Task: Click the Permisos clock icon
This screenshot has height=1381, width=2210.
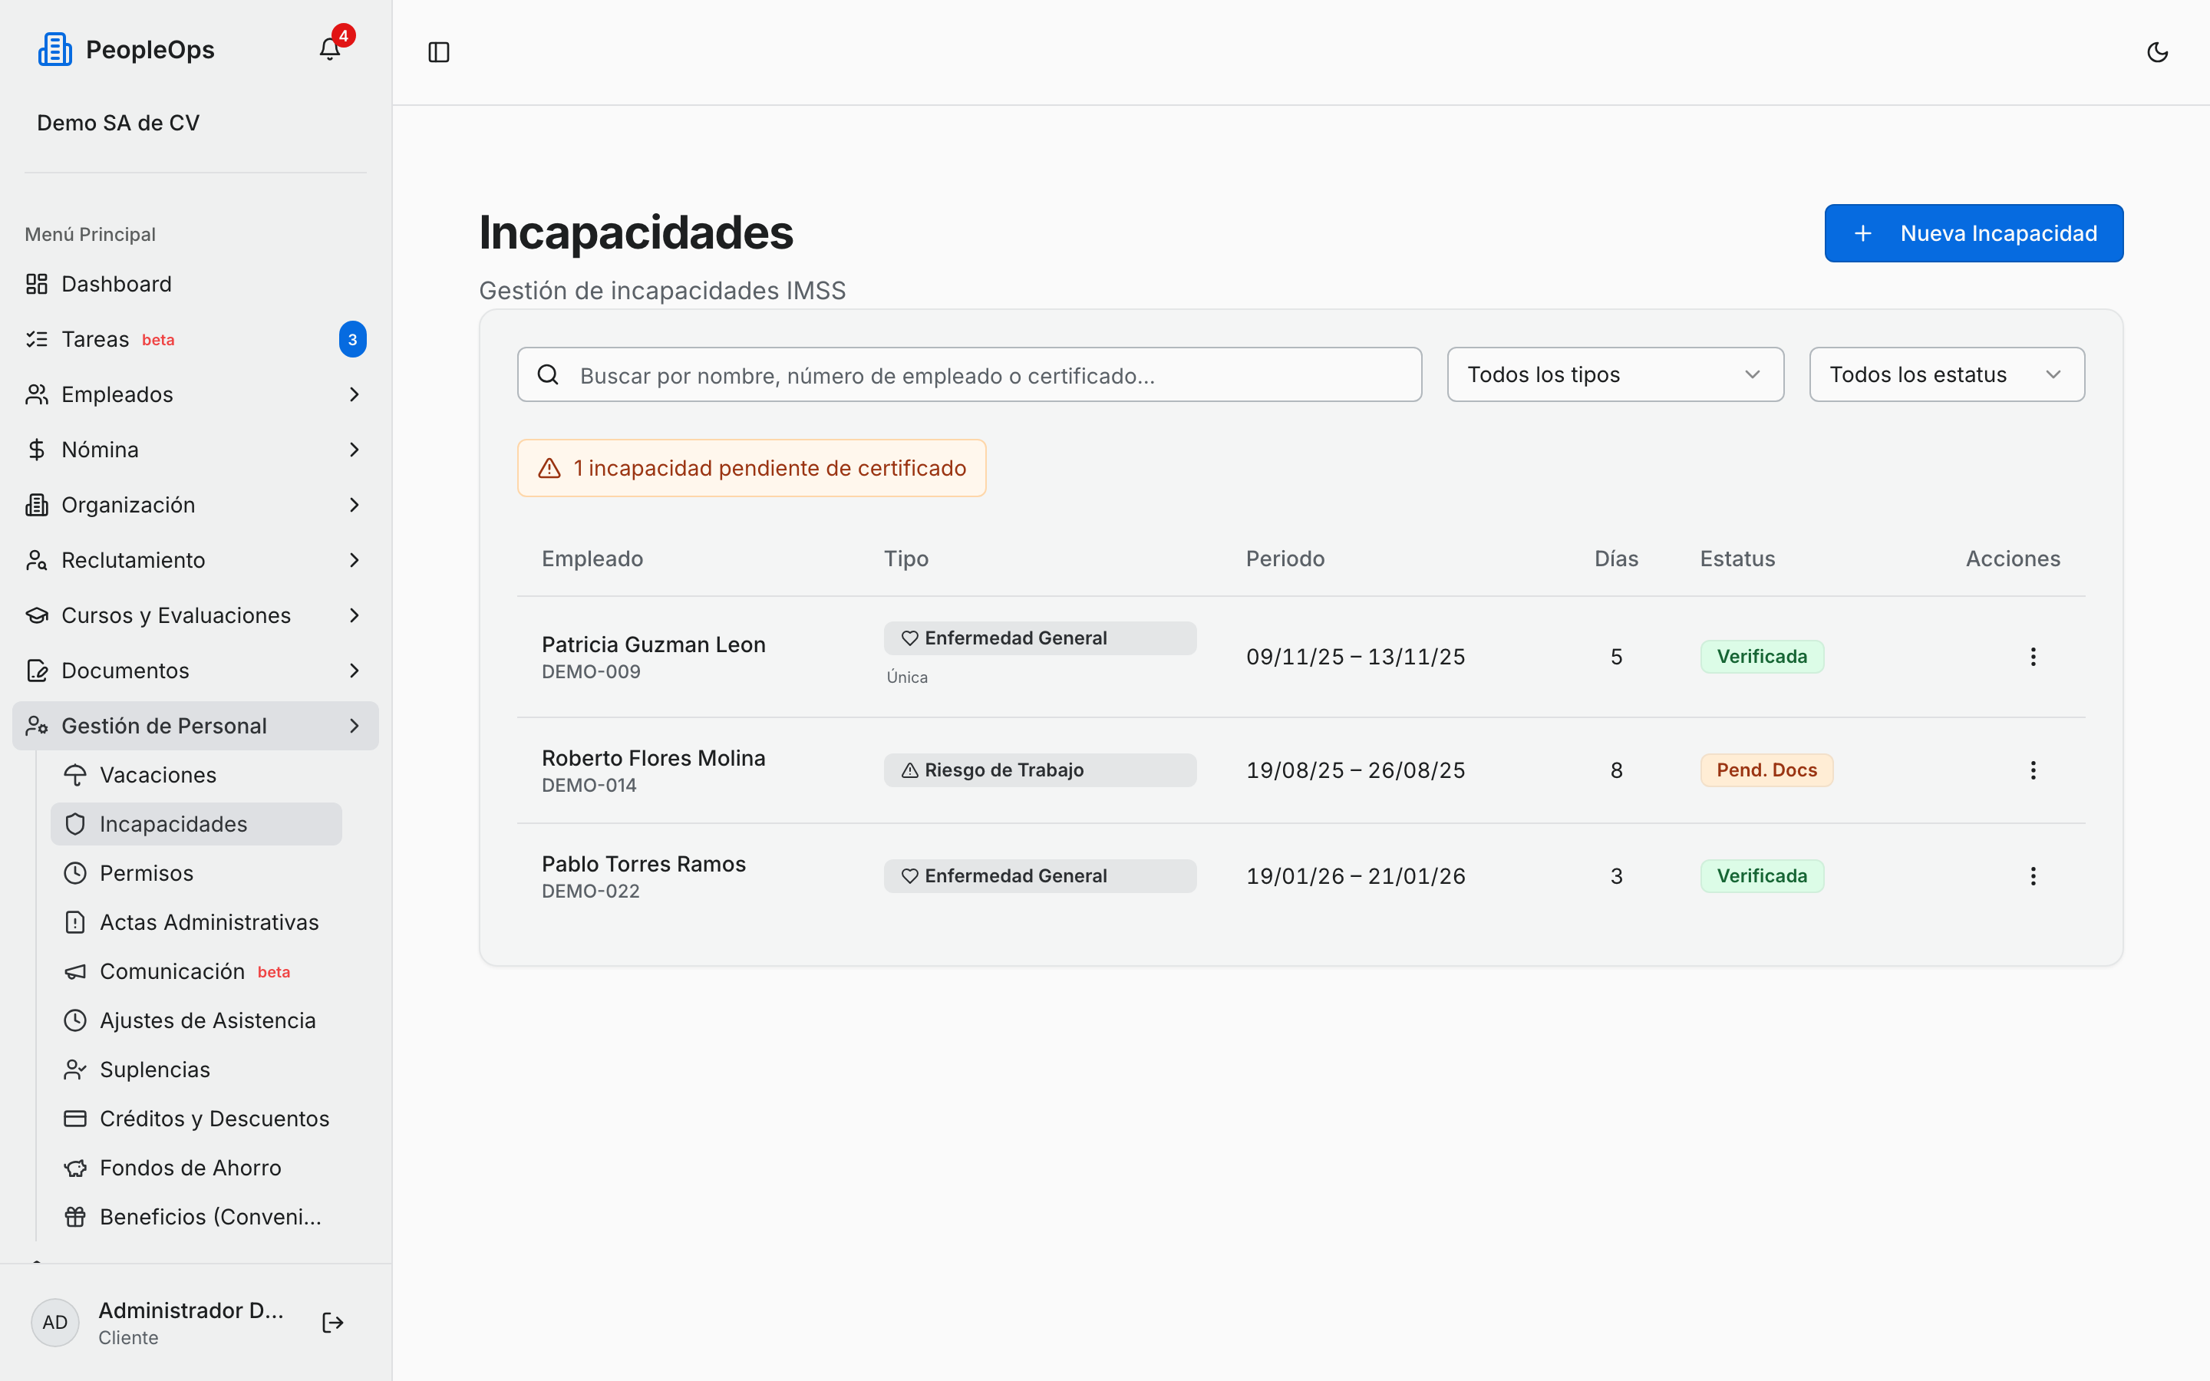Action: [75, 873]
